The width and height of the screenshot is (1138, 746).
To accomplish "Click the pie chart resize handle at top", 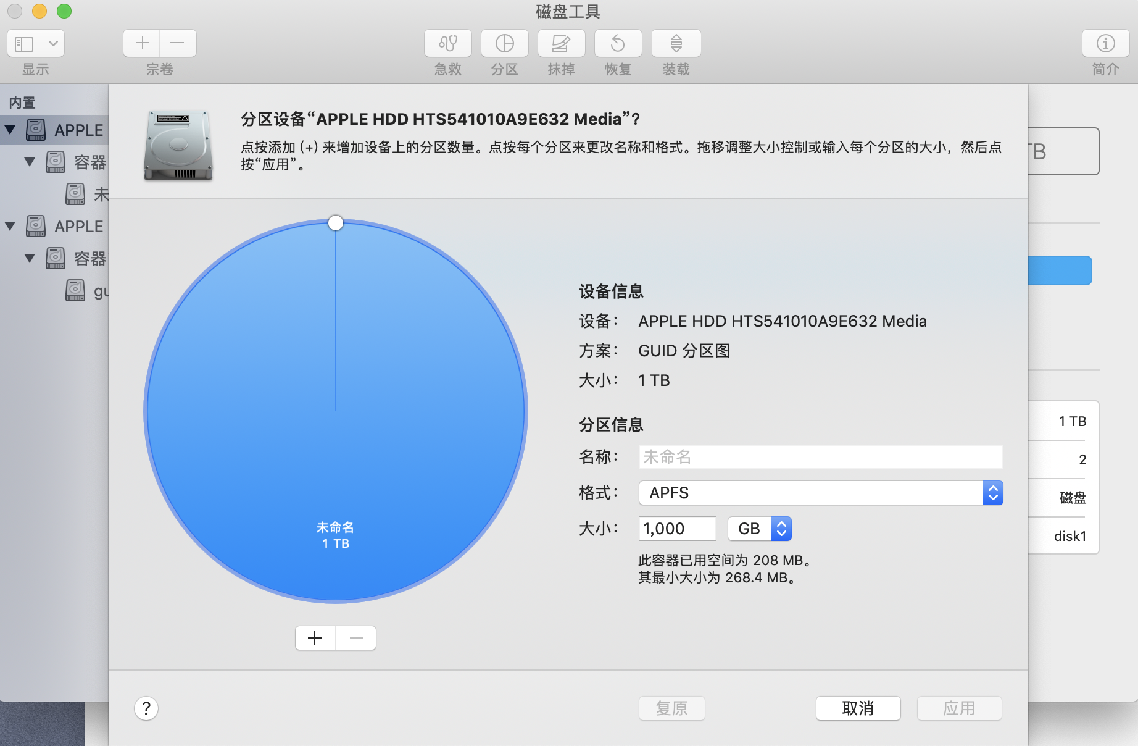I will tap(336, 223).
